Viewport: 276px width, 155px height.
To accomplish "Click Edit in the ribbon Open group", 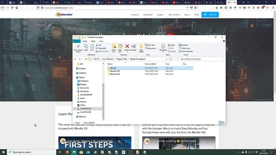I will point(171,48).
